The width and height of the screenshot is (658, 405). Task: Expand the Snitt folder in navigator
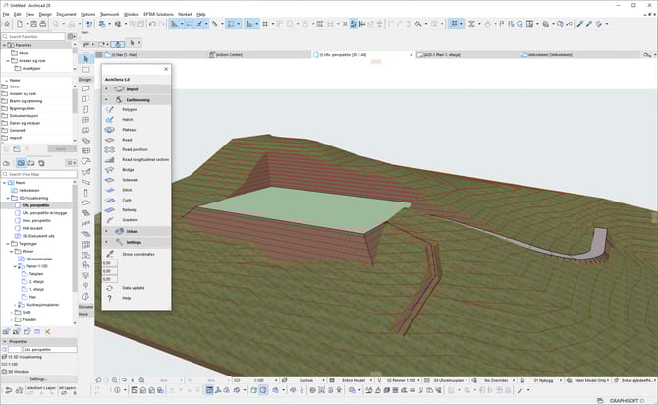12,312
